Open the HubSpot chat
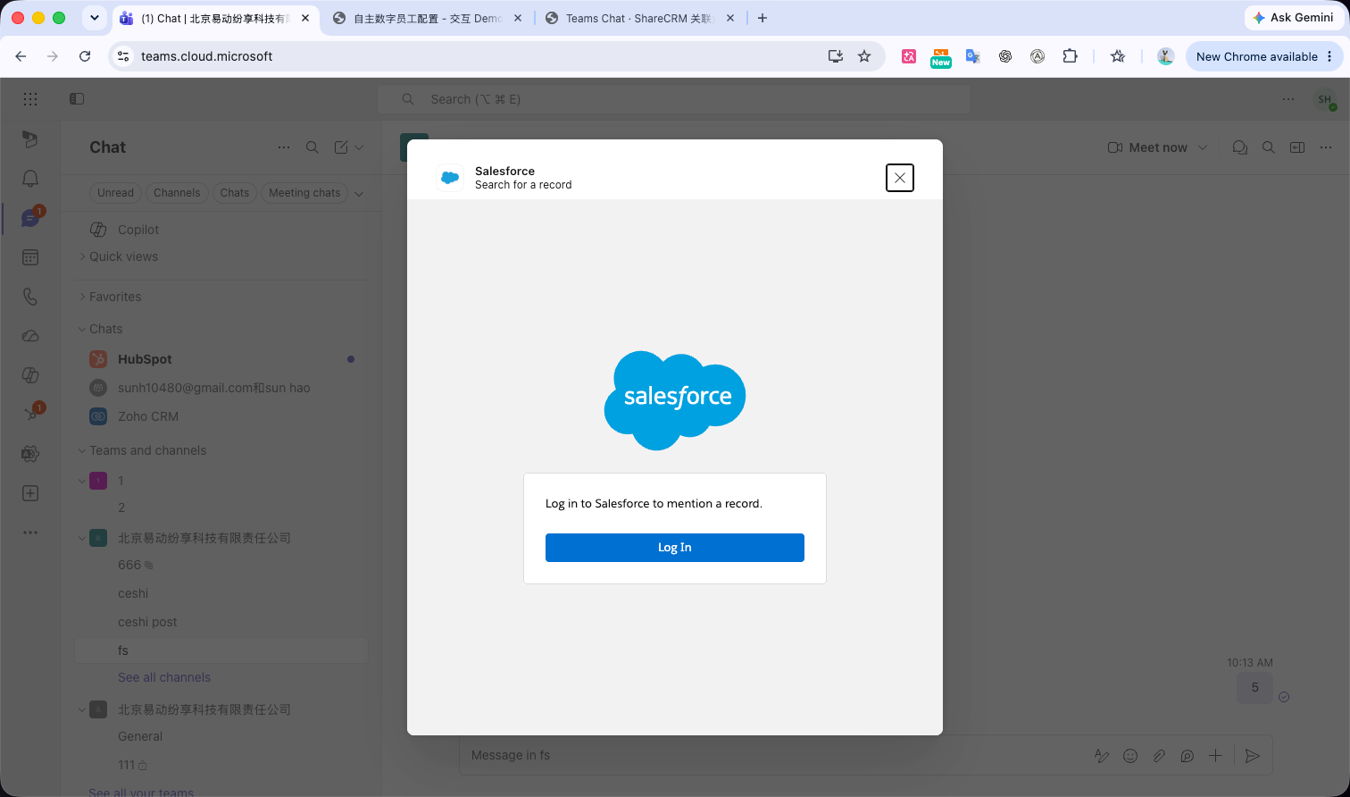1350x797 pixels. [221, 359]
